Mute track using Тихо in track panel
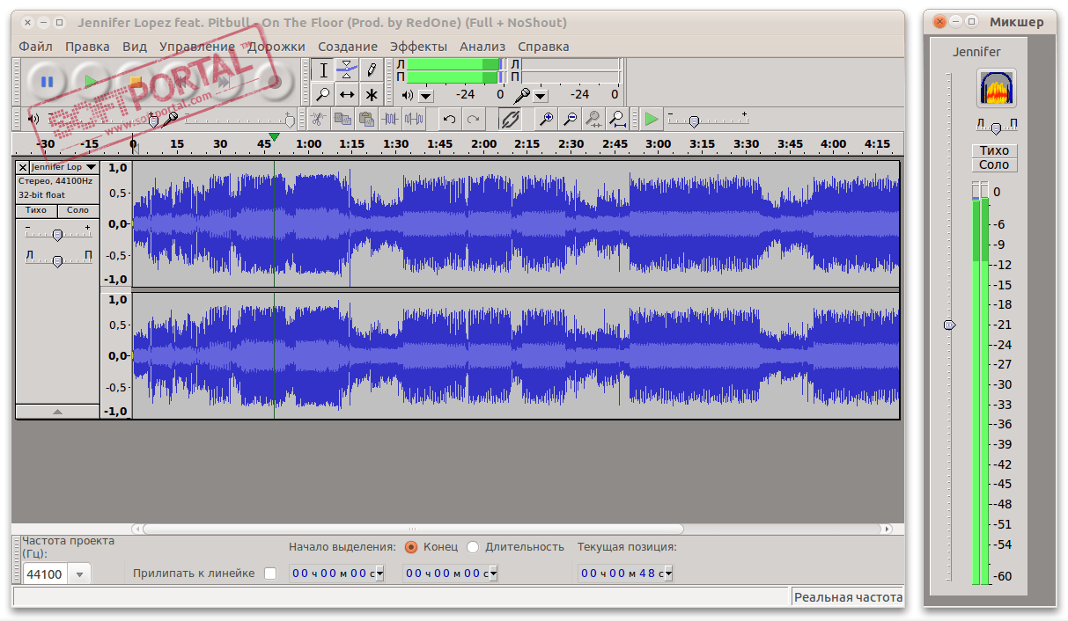 coord(36,210)
